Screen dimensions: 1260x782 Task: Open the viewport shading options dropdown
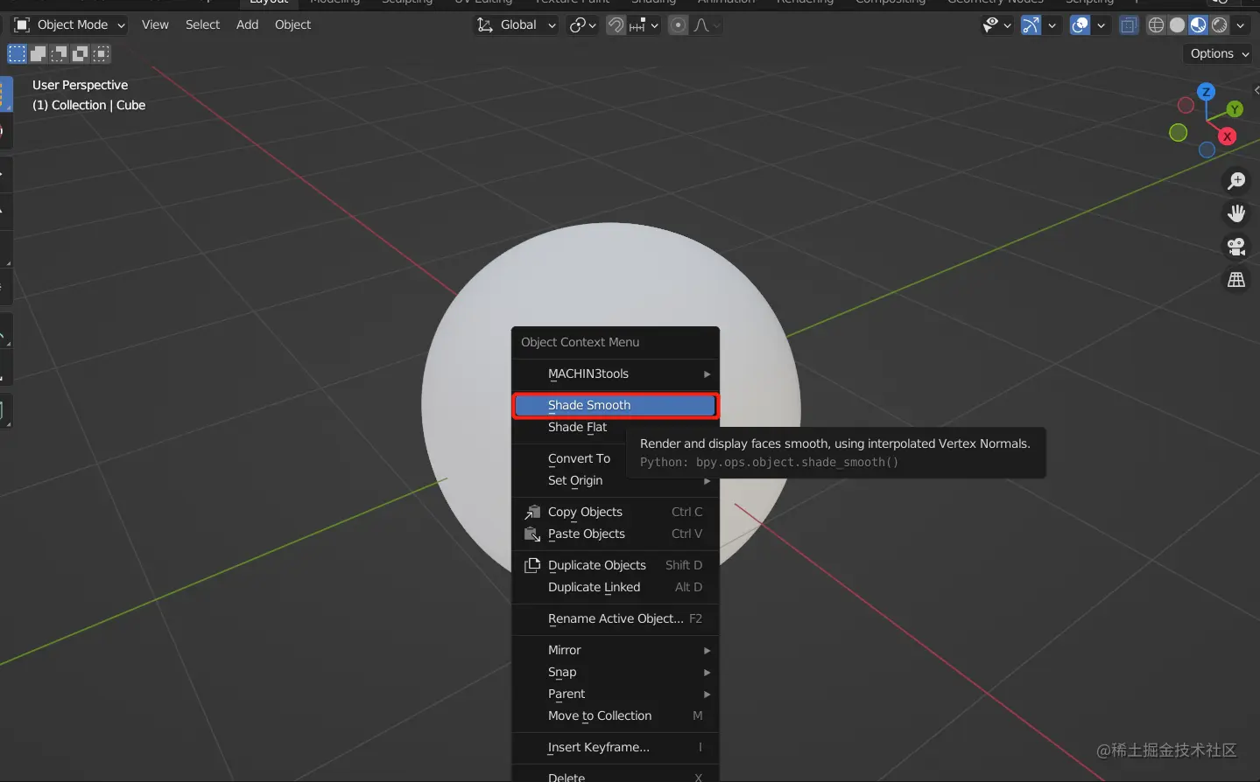1241,25
